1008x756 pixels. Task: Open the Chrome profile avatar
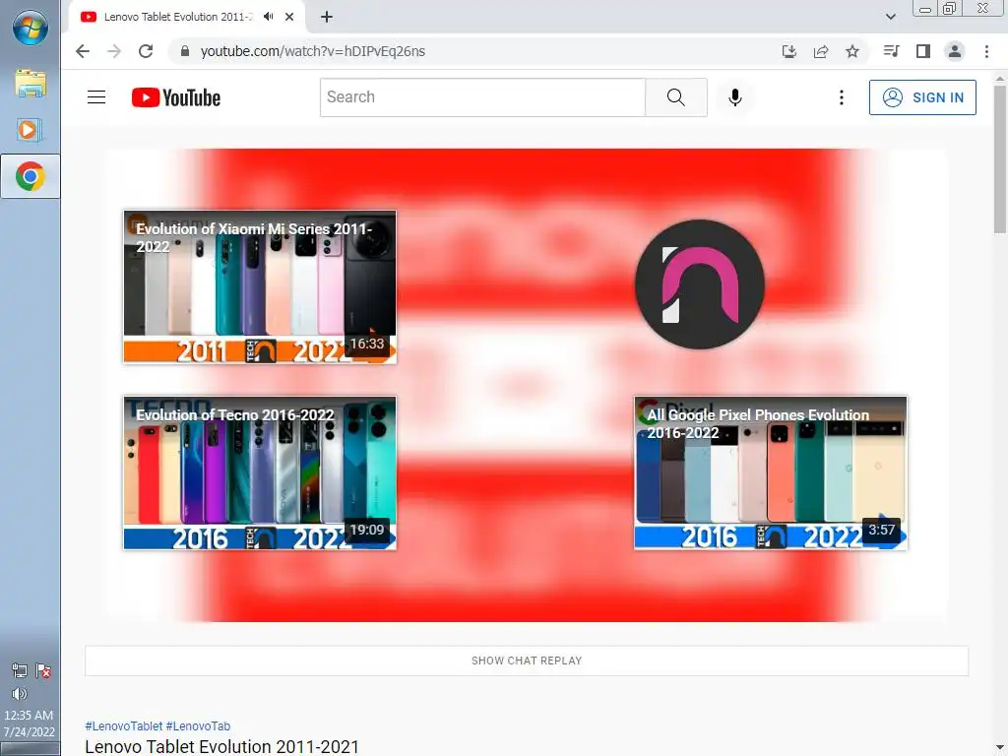click(955, 51)
